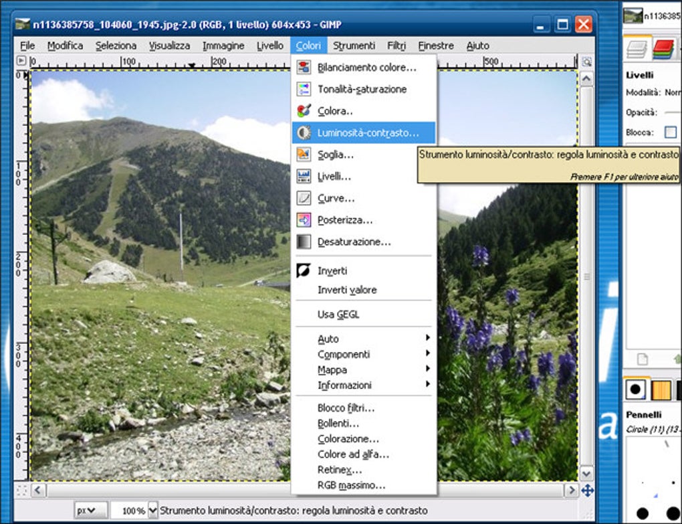This screenshot has height=524, width=682.
Task: Open the Filtri menu
Action: tap(396, 46)
